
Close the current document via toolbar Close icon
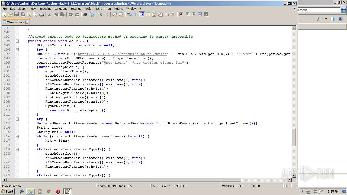pos(29,14)
